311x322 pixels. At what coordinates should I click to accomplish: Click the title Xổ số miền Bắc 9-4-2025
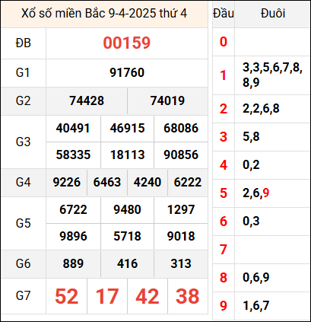pyautogui.click(x=89, y=14)
